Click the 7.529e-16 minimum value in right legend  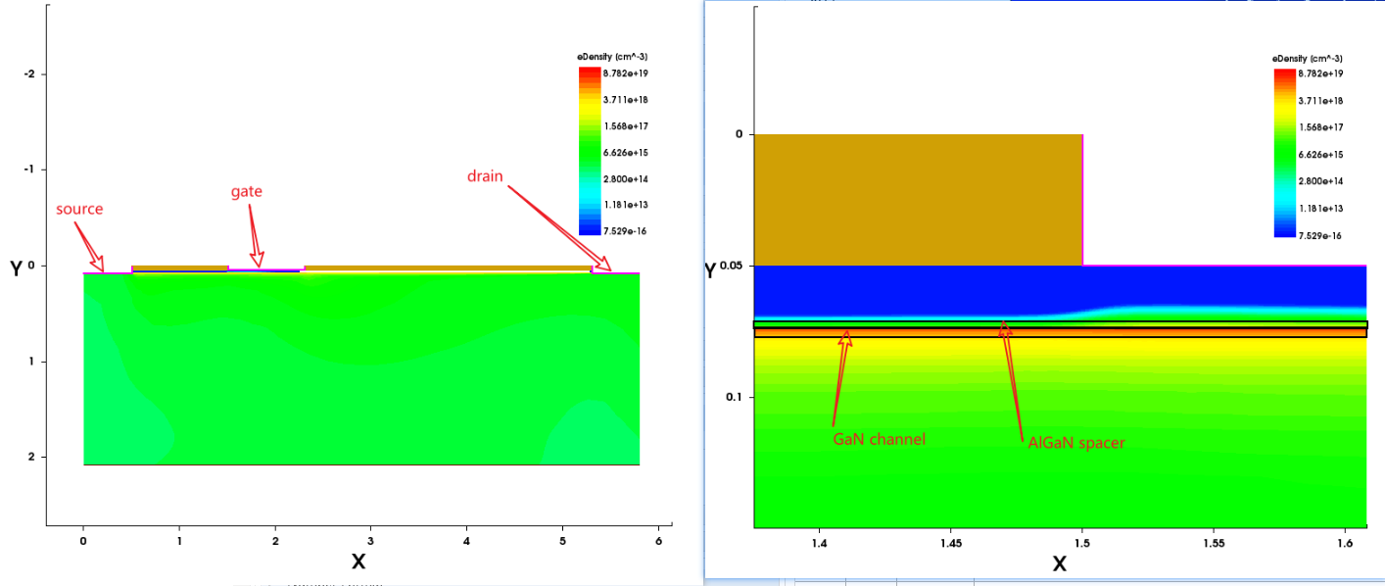point(1320,235)
